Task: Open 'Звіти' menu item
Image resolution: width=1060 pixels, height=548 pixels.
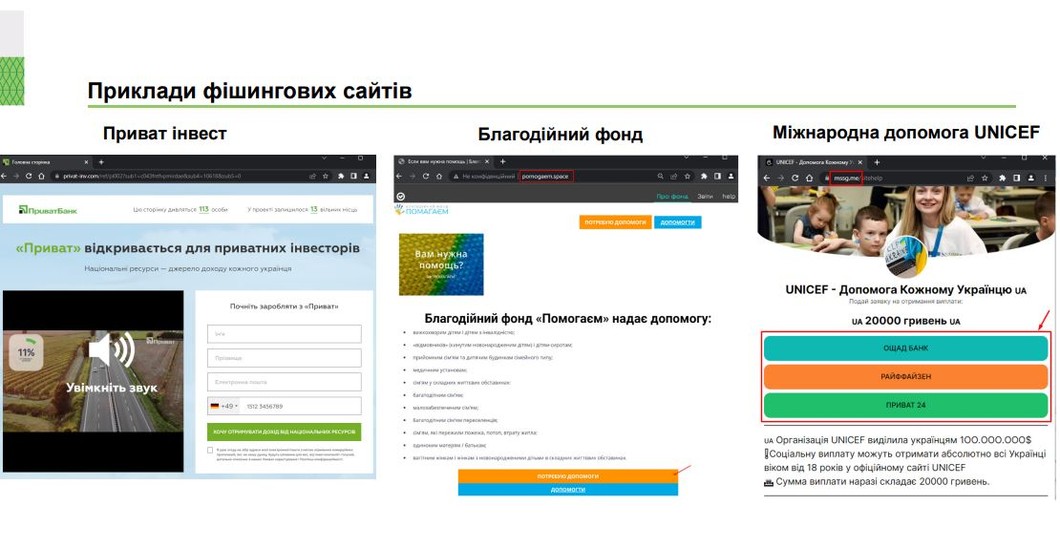Action: (x=705, y=197)
